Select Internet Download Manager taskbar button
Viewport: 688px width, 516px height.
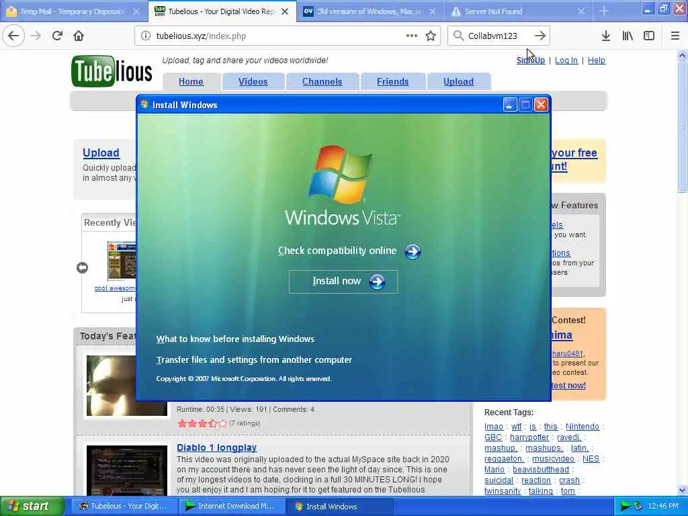click(232, 506)
